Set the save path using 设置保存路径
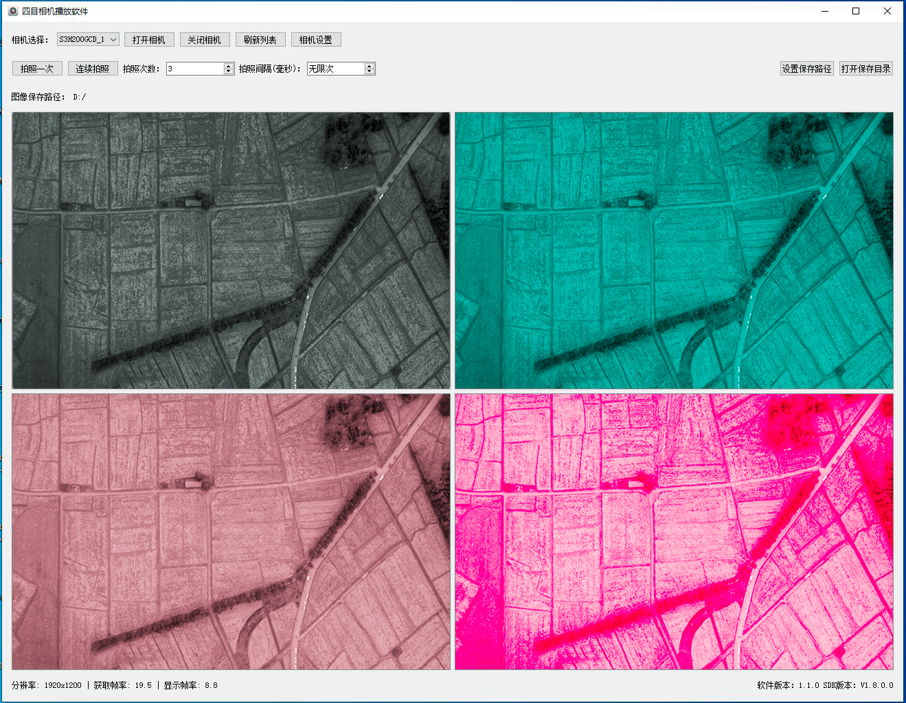The width and height of the screenshot is (906, 703). click(806, 68)
